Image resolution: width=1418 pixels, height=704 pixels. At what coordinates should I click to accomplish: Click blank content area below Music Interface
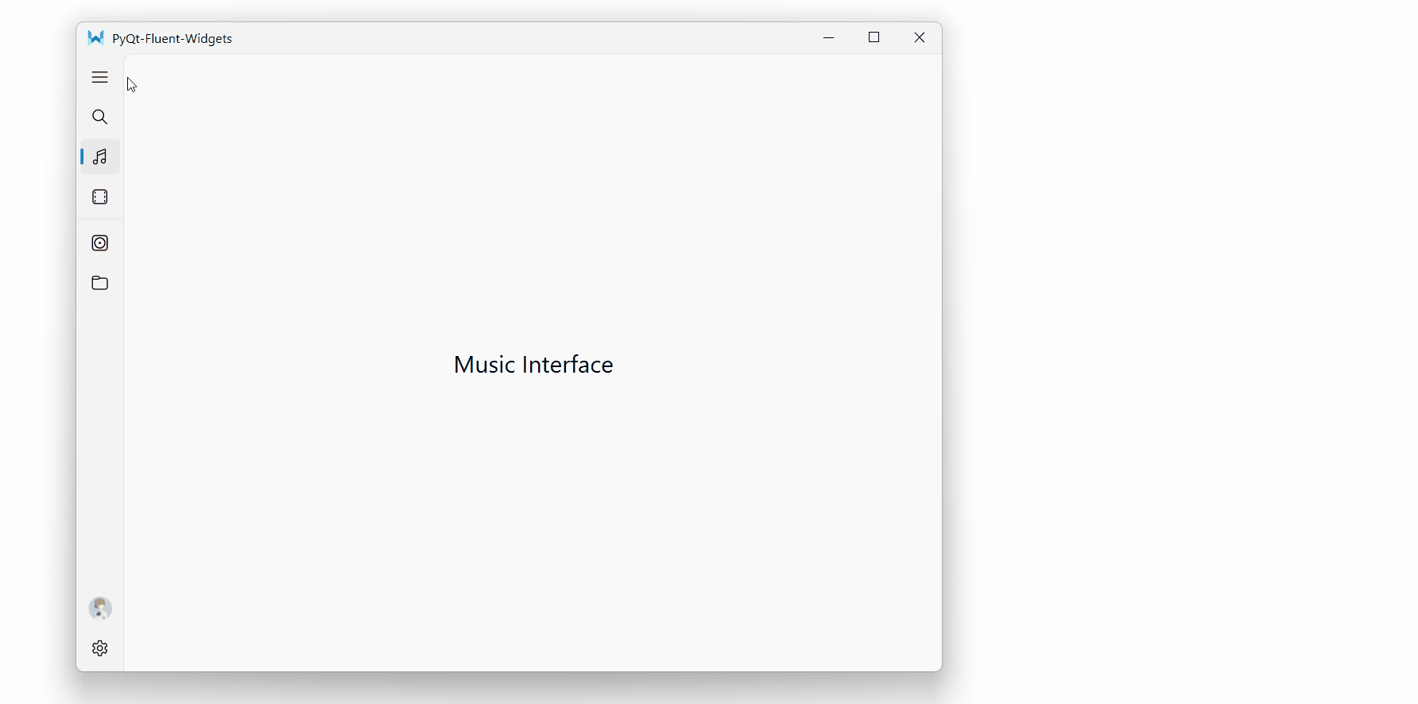coord(533,516)
